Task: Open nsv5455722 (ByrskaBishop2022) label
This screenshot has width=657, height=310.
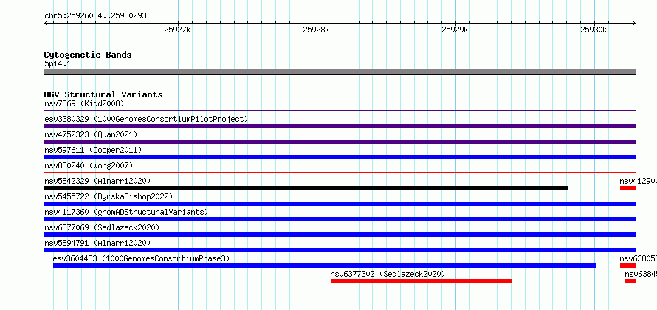Action: (x=109, y=196)
